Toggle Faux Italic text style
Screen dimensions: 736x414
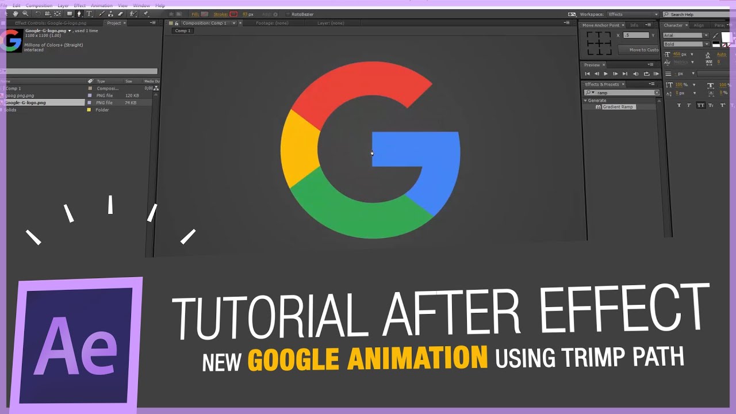coord(689,105)
